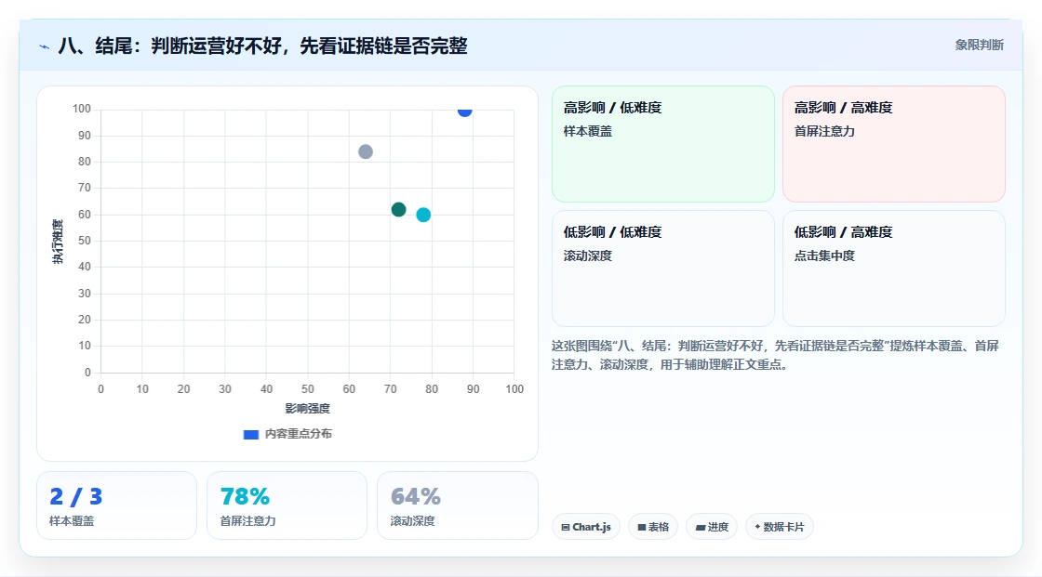
Task: Click the 影响强度 x-axis title
Action: point(308,408)
